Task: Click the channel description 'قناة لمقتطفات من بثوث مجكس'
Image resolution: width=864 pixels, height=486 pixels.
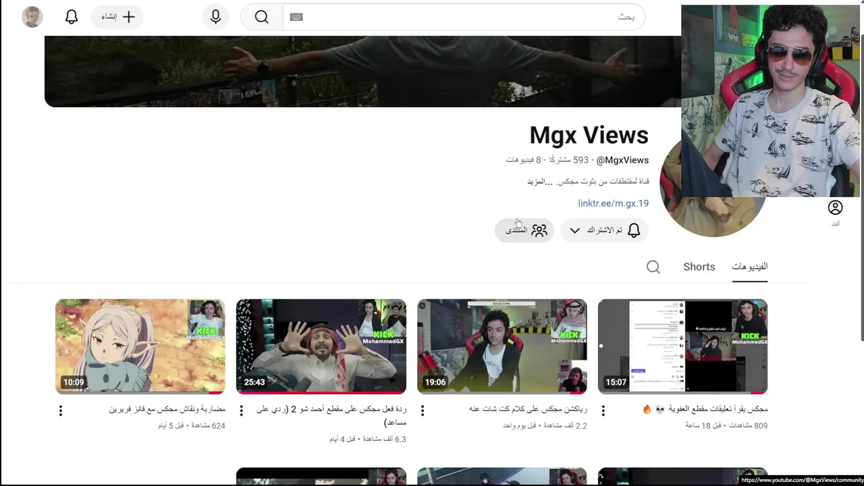Action: [x=603, y=182]
